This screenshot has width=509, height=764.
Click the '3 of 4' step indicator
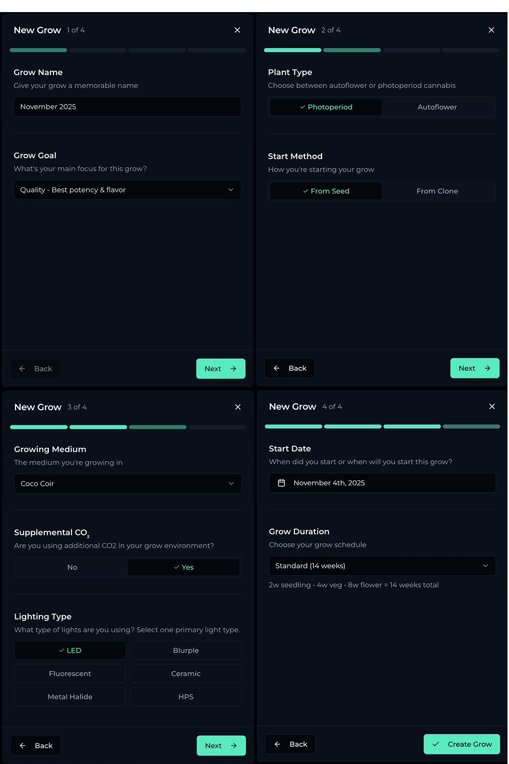(x=77, y=407)
